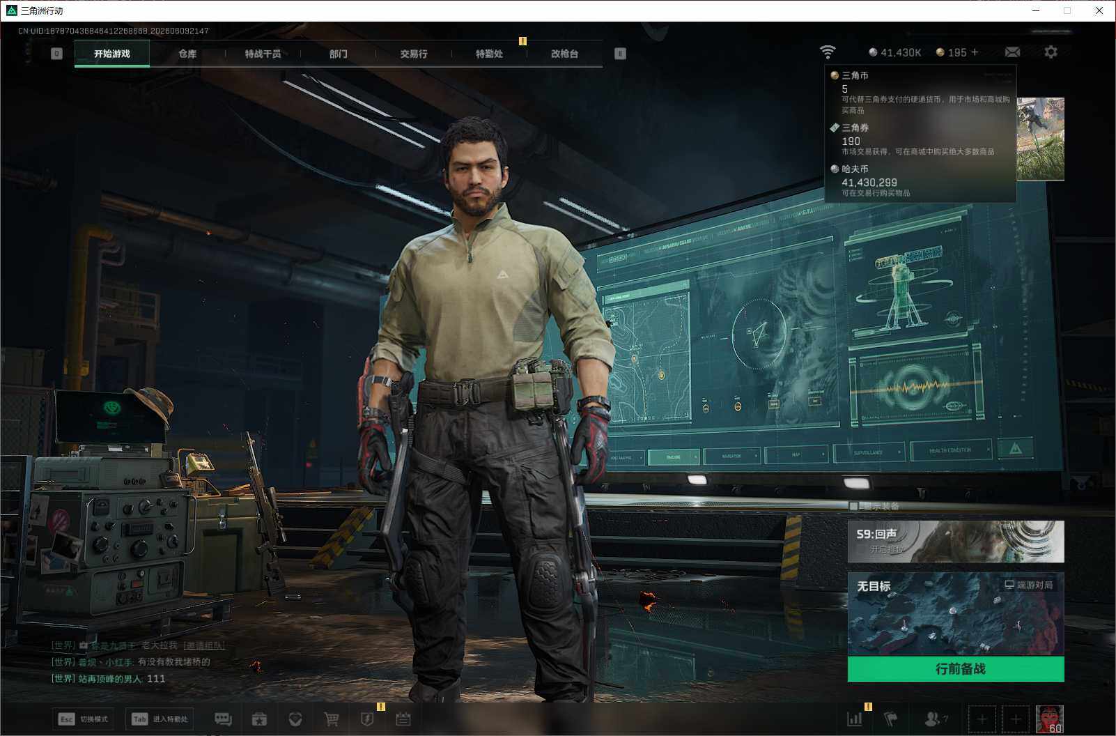The width and height of the screenshot is (1116, 736).
Task: Open the 改枪台 tab
Action: point(564,54)
